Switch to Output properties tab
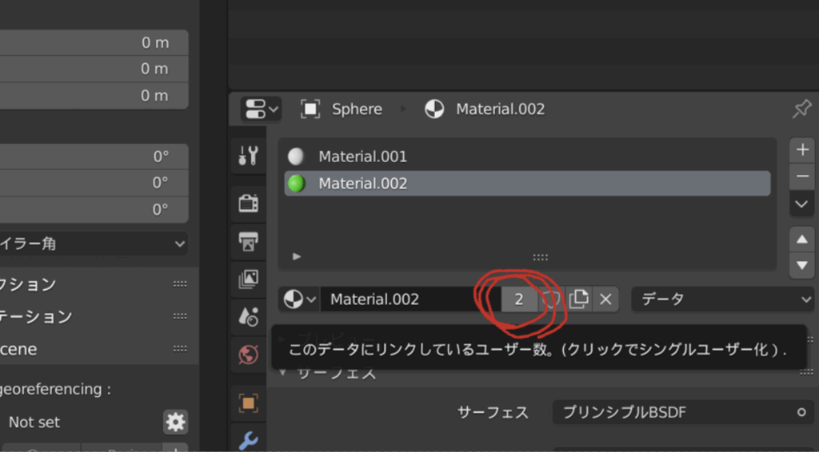819x452 pixels. click(x=248, y=240)
